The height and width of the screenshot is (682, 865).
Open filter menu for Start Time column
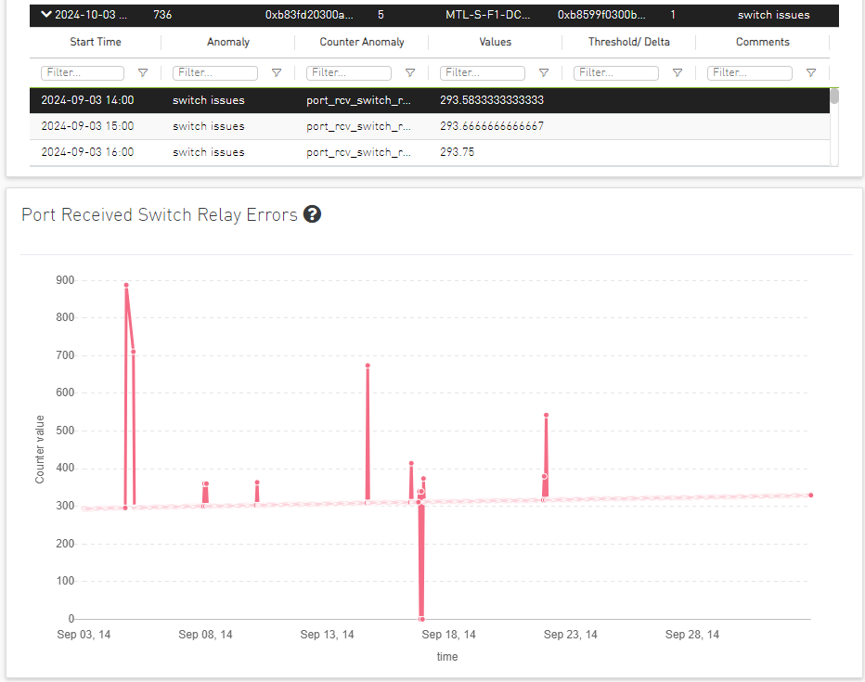tap(143, 73)
